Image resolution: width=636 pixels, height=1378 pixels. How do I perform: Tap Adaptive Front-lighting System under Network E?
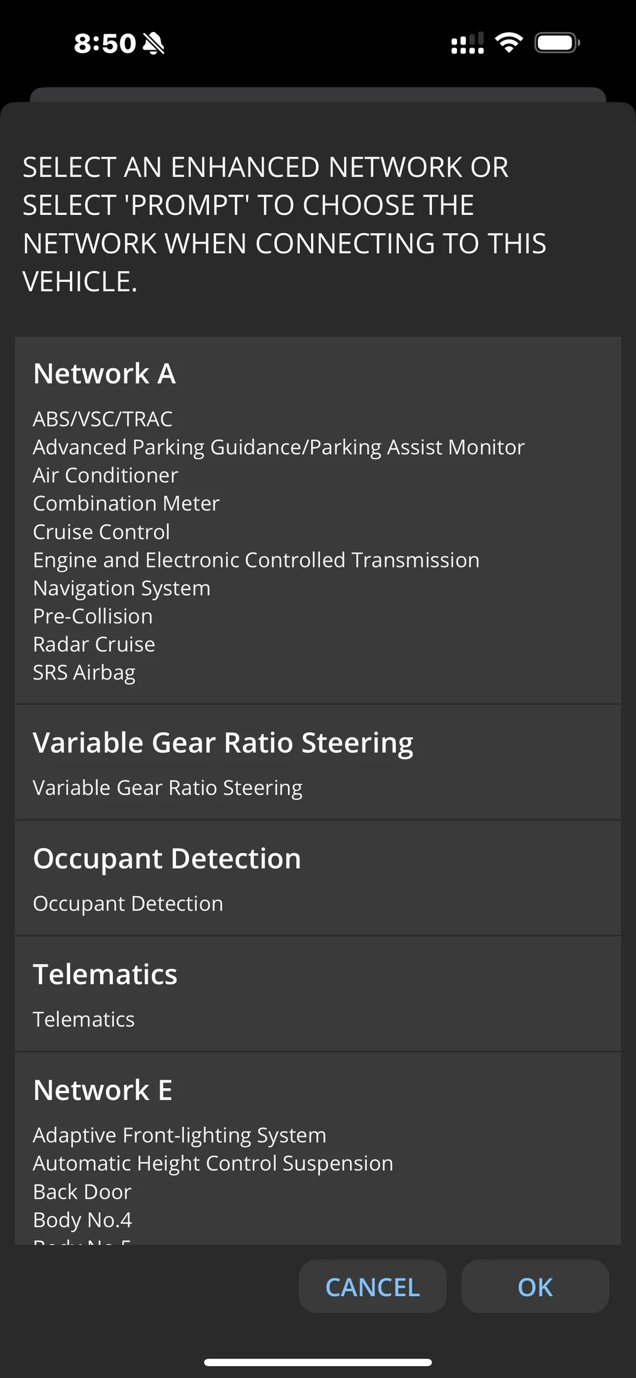tap(180, 1135)
